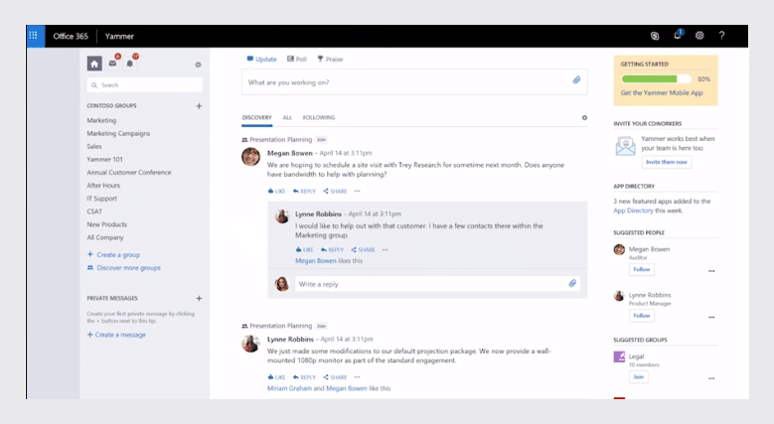Open the App Directory link

pos(633,211)
